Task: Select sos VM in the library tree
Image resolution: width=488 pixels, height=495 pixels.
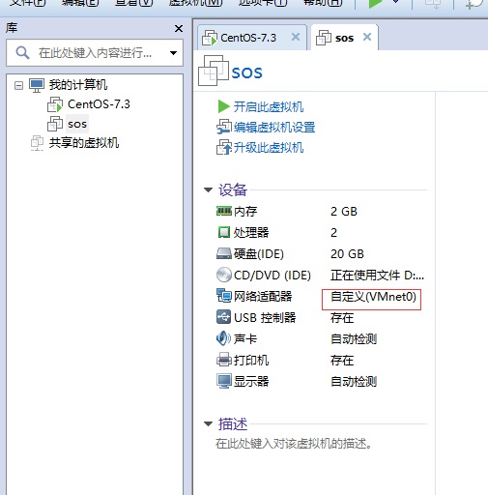Action: coord(77,124)
